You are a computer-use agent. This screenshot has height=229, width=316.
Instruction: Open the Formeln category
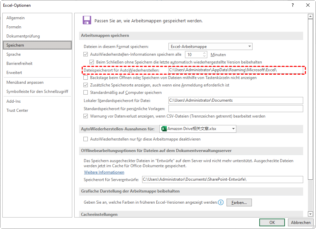click(14, 27)
